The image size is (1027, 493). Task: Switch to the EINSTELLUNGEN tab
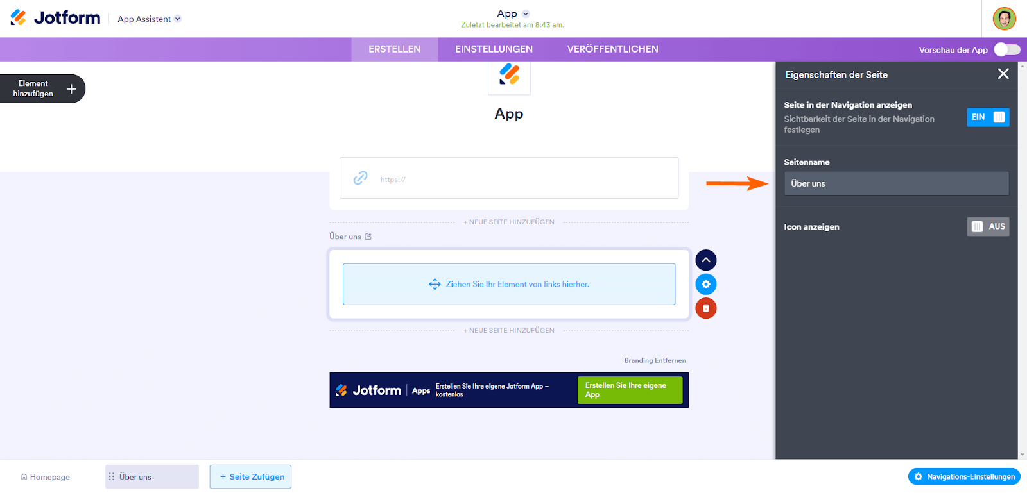tap(494, 49)
